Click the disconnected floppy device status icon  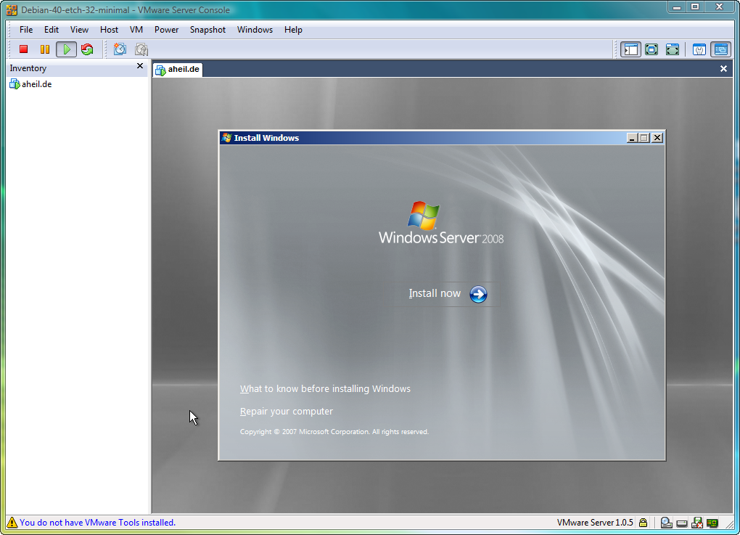(x=697, y=523)
